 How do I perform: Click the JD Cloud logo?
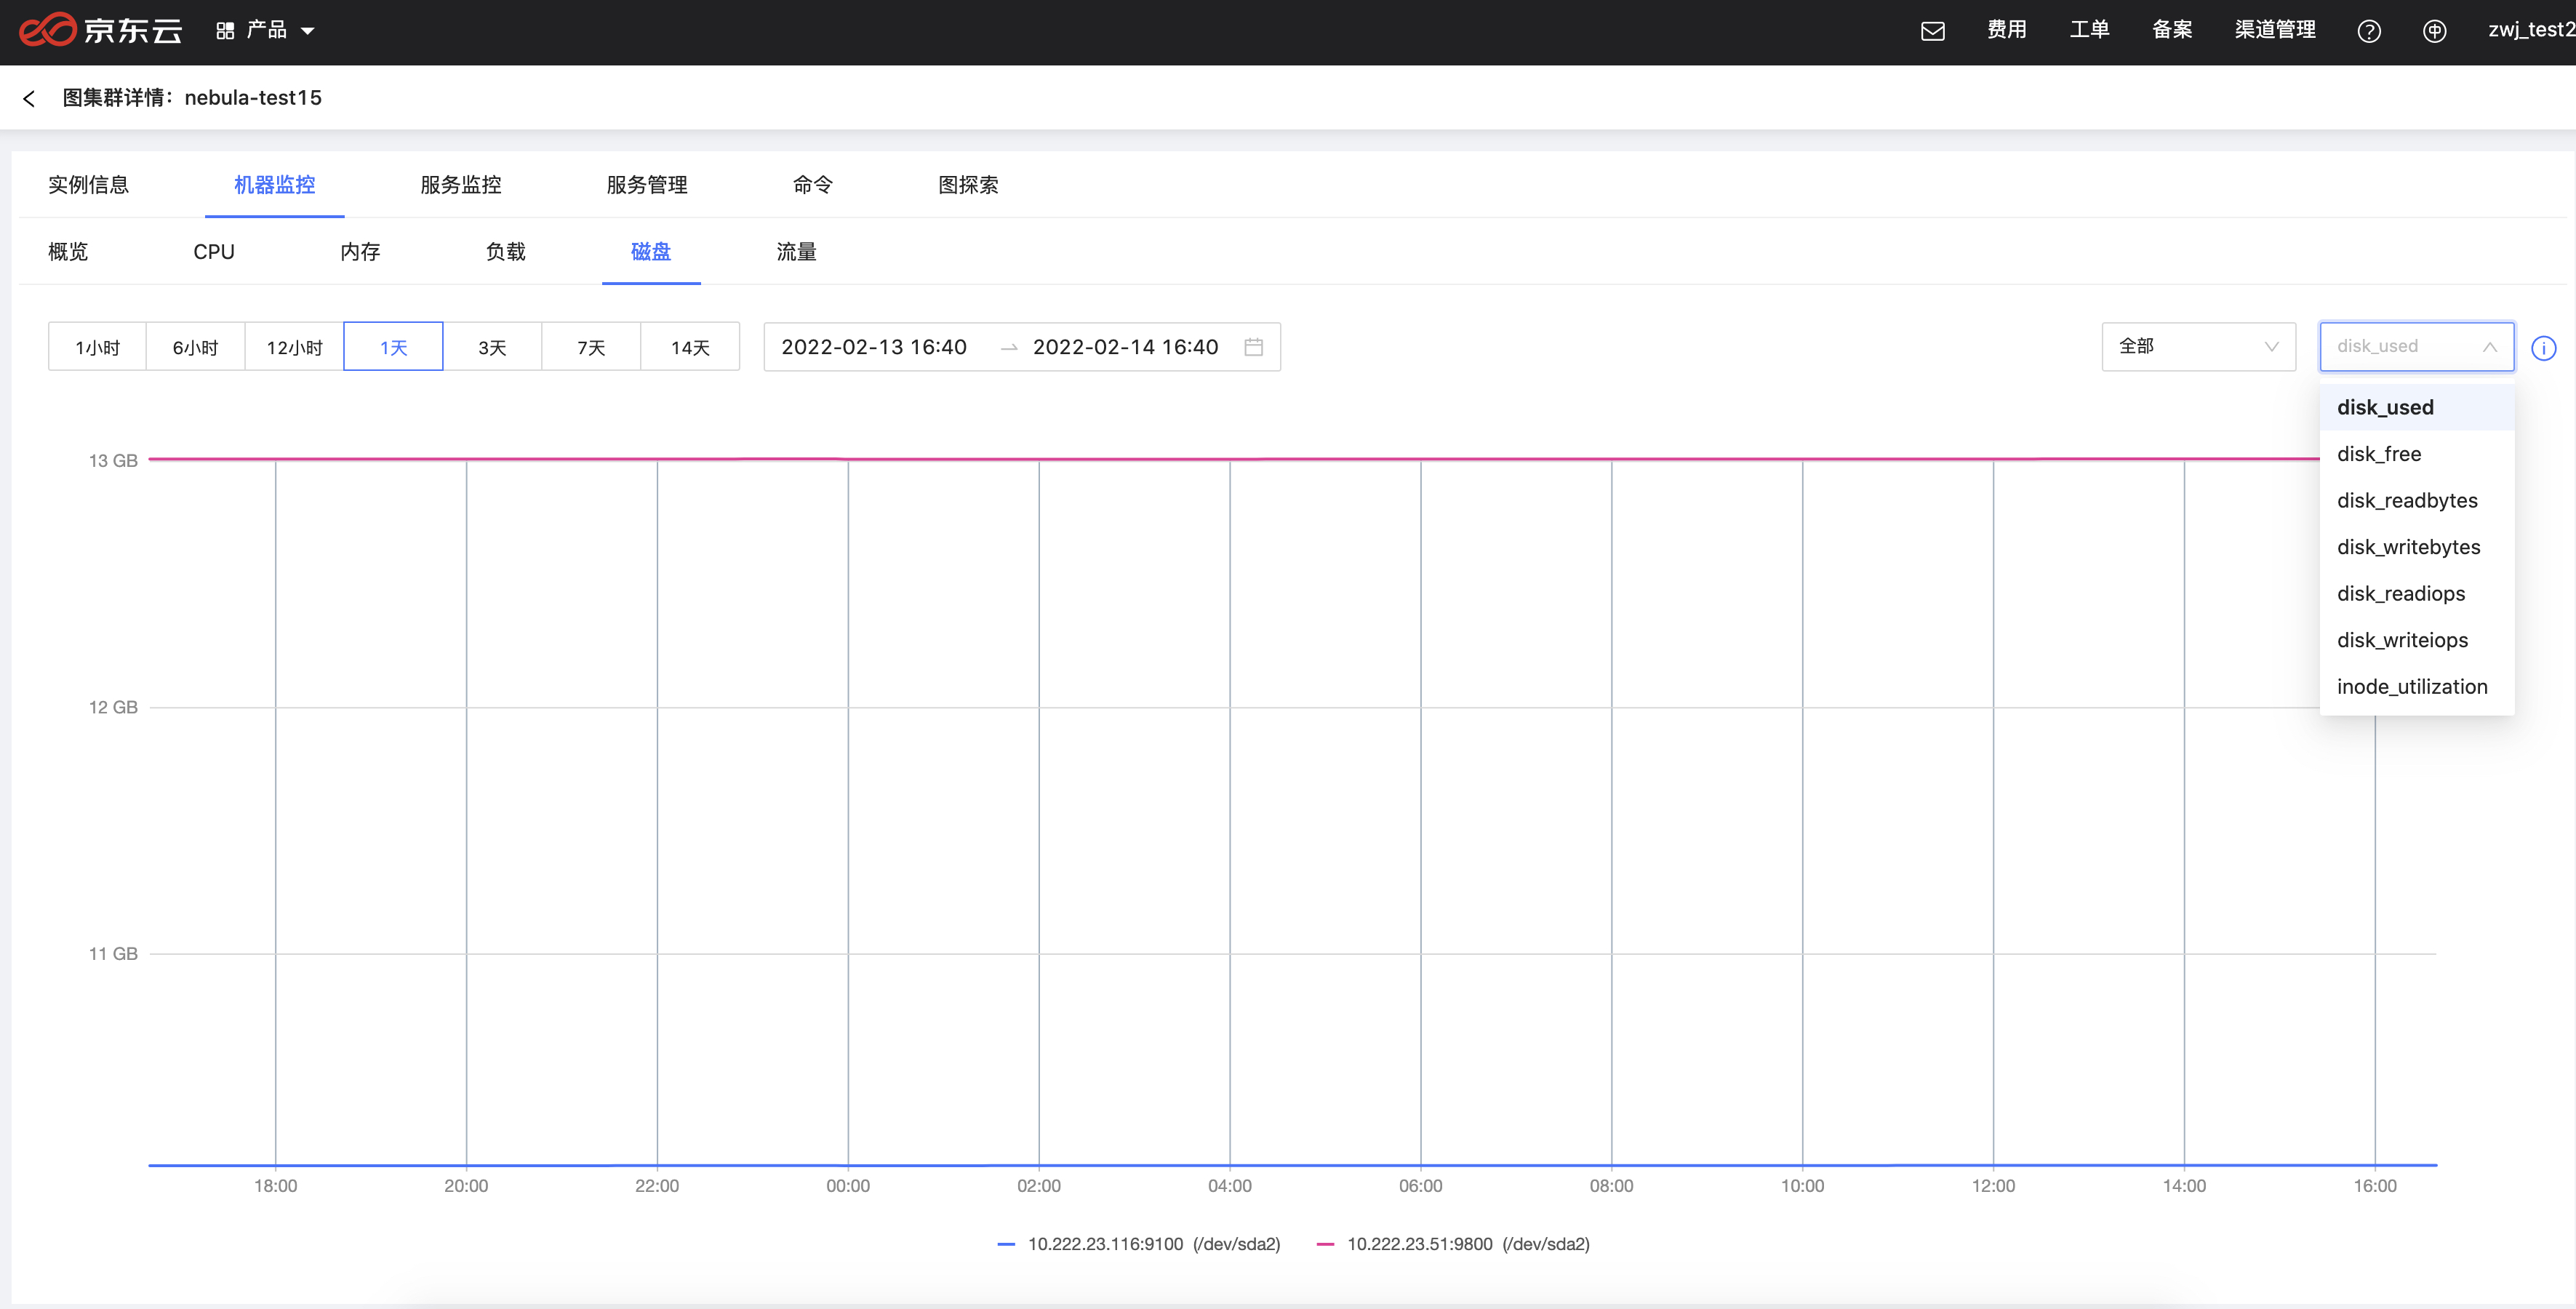[100, 31]
